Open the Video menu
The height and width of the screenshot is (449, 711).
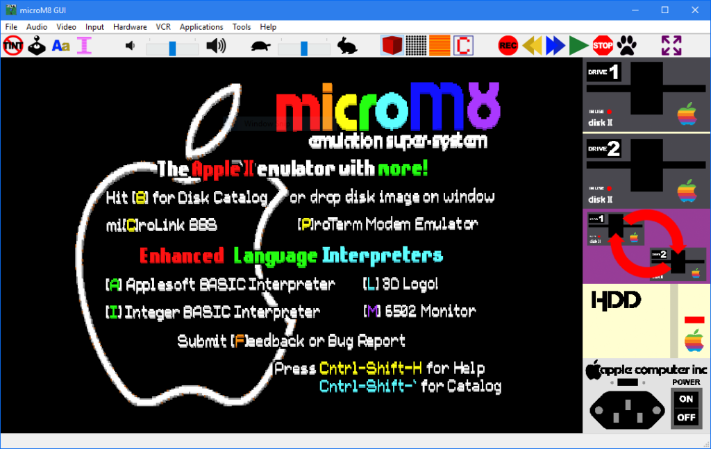66,27
